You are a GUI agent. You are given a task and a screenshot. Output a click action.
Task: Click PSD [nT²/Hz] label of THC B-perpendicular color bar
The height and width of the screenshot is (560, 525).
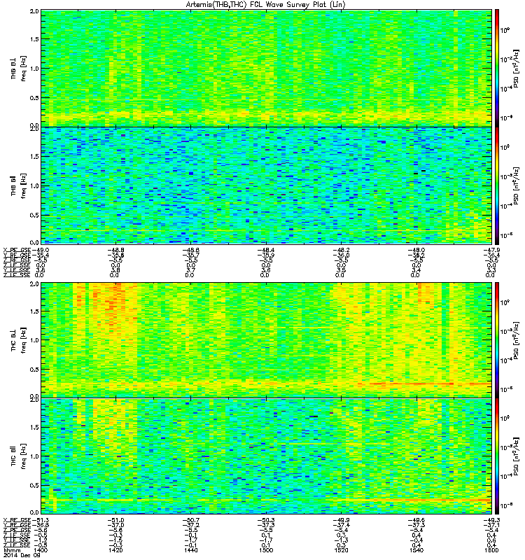(x=517, y=340)
